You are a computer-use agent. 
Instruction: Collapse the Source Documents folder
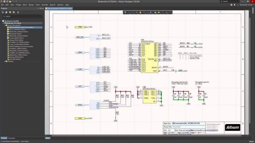pyautogui.click(x=5, y=25)
